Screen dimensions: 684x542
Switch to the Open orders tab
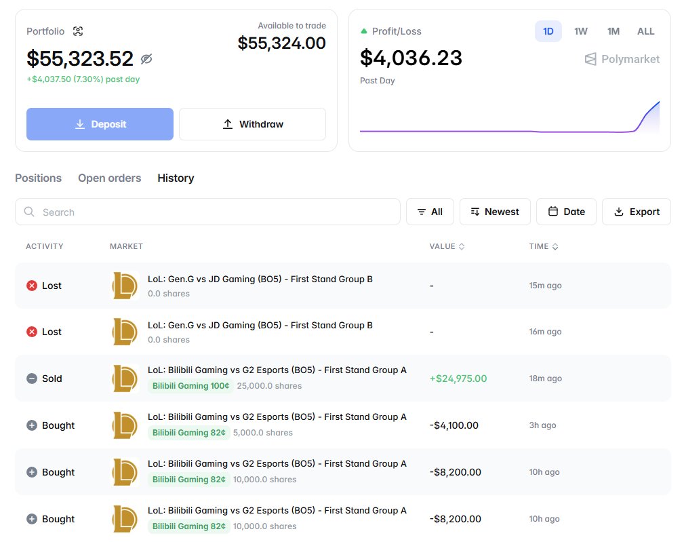click(x=110, y=178)
